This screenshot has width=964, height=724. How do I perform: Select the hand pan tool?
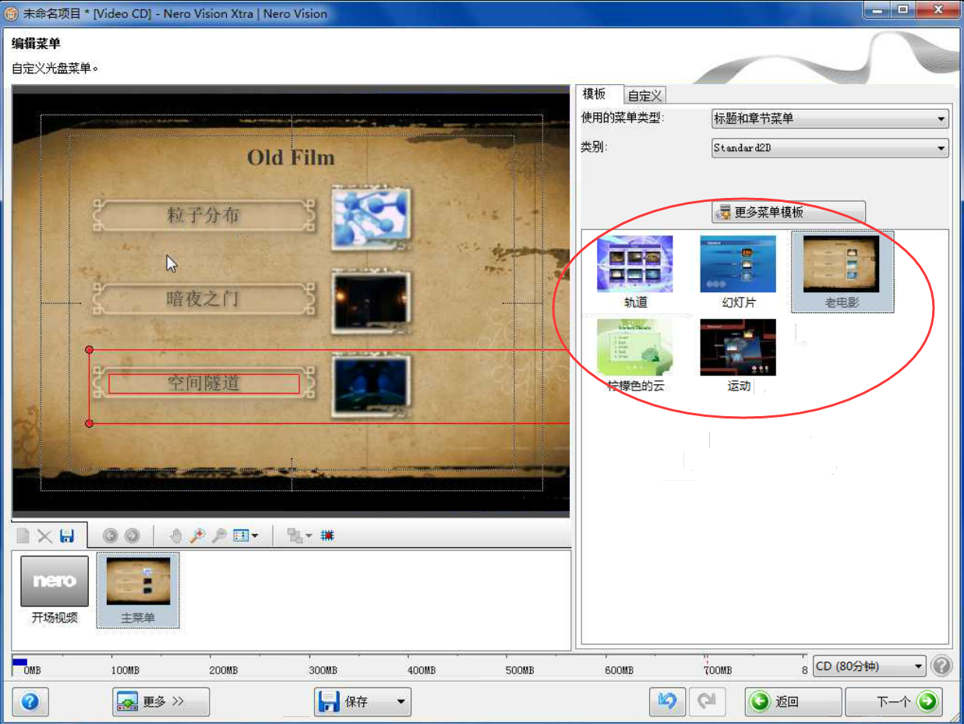pyautogui.click(x=175, y=535)
